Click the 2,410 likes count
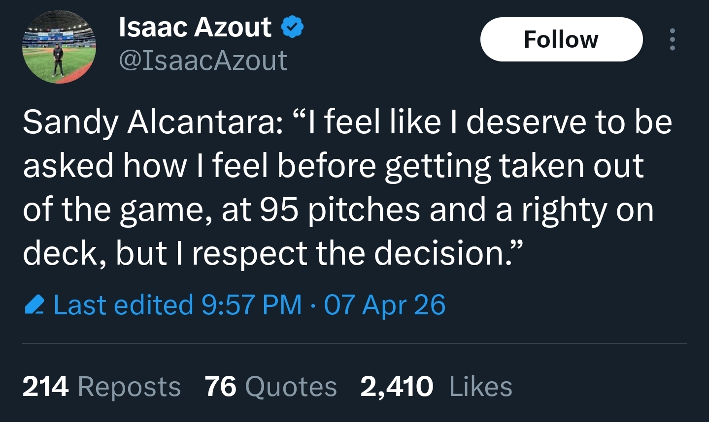 point(397,387)
